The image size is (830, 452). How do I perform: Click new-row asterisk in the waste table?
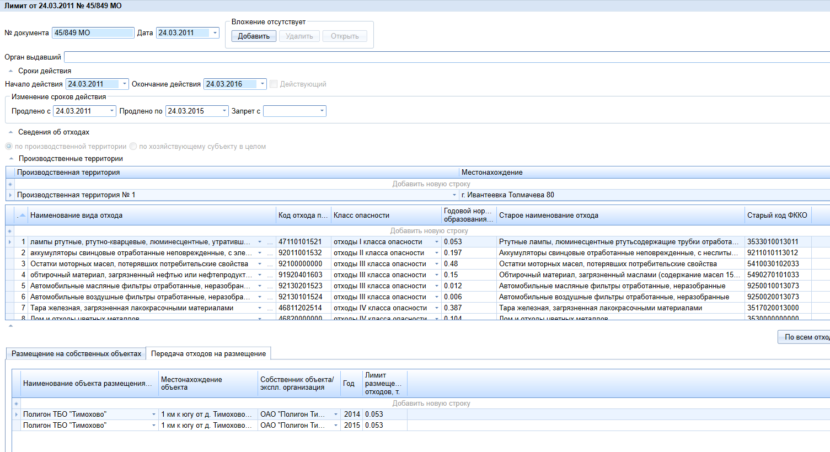click(x=9, y=231)
